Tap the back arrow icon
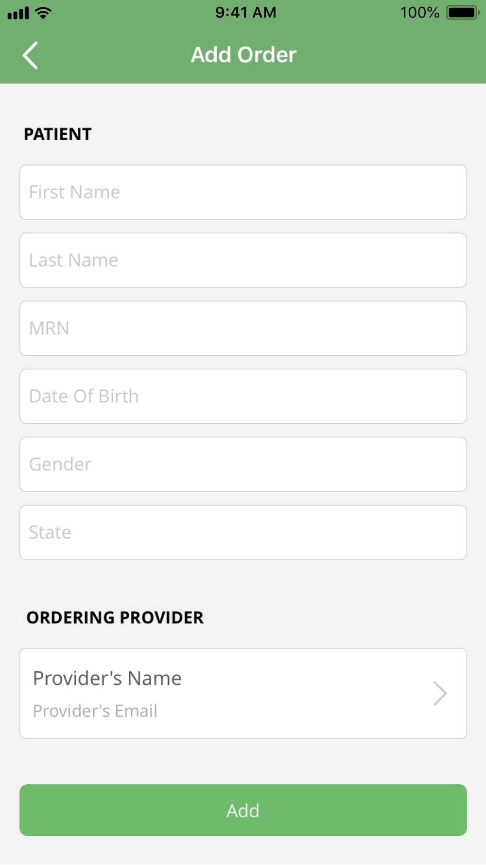Viewport: 486px width, 865px height. click(x=30, y=55)
